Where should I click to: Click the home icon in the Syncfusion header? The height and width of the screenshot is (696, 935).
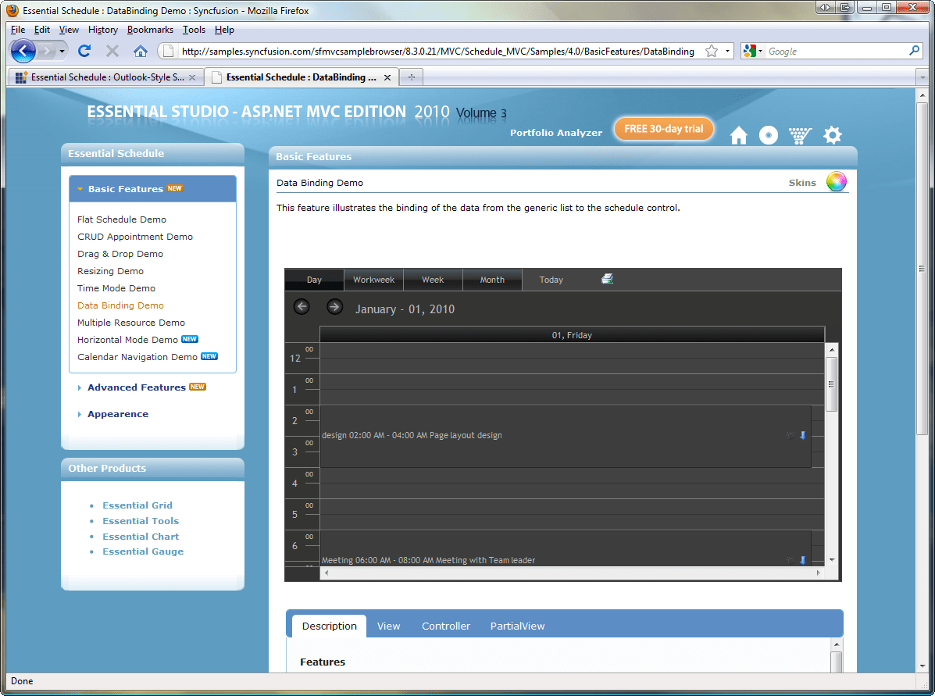click(738, 134)
